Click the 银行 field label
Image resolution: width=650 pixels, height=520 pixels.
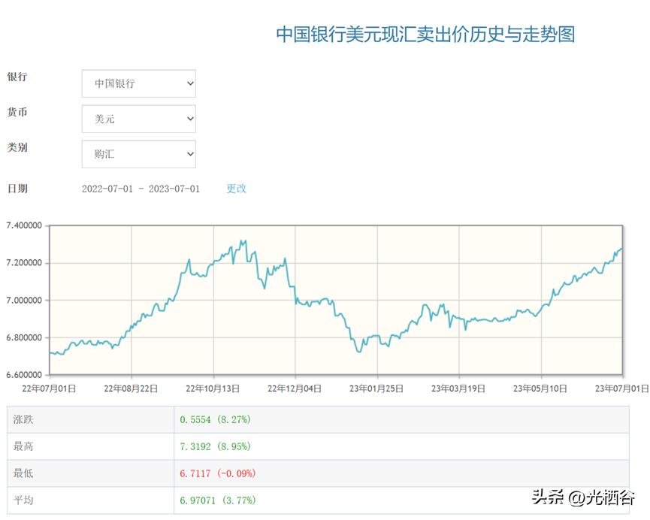click(x=17, y=77)
